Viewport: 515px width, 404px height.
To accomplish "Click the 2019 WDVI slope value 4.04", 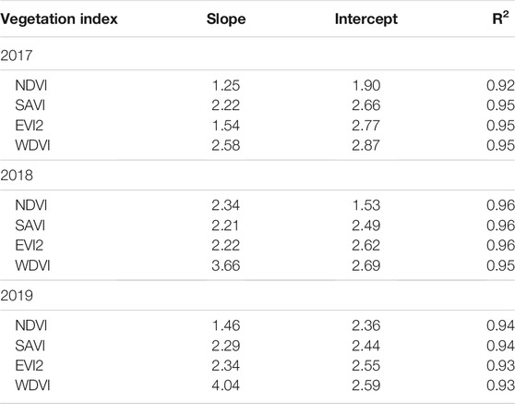I will coord(225,386).
